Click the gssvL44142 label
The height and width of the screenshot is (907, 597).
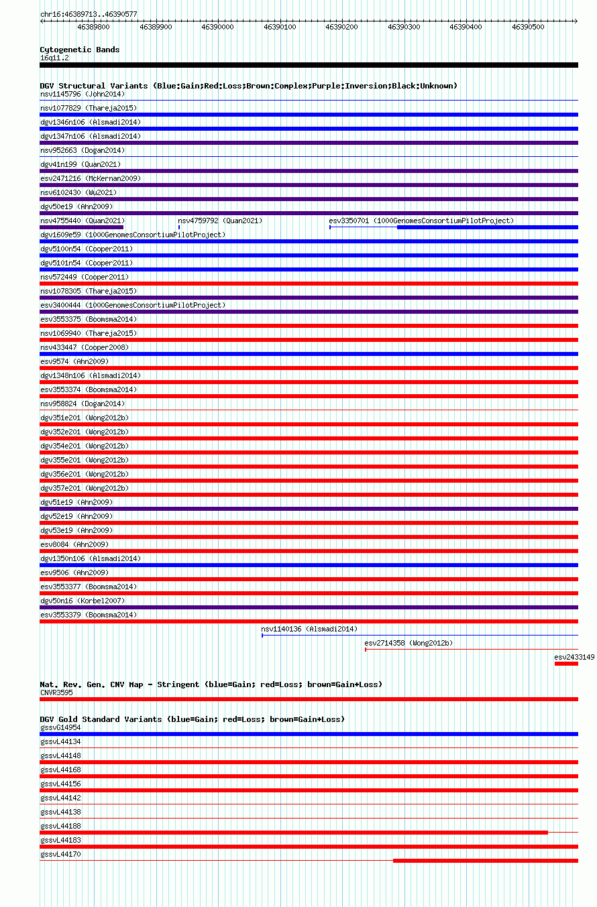click(x=60, y=798)
